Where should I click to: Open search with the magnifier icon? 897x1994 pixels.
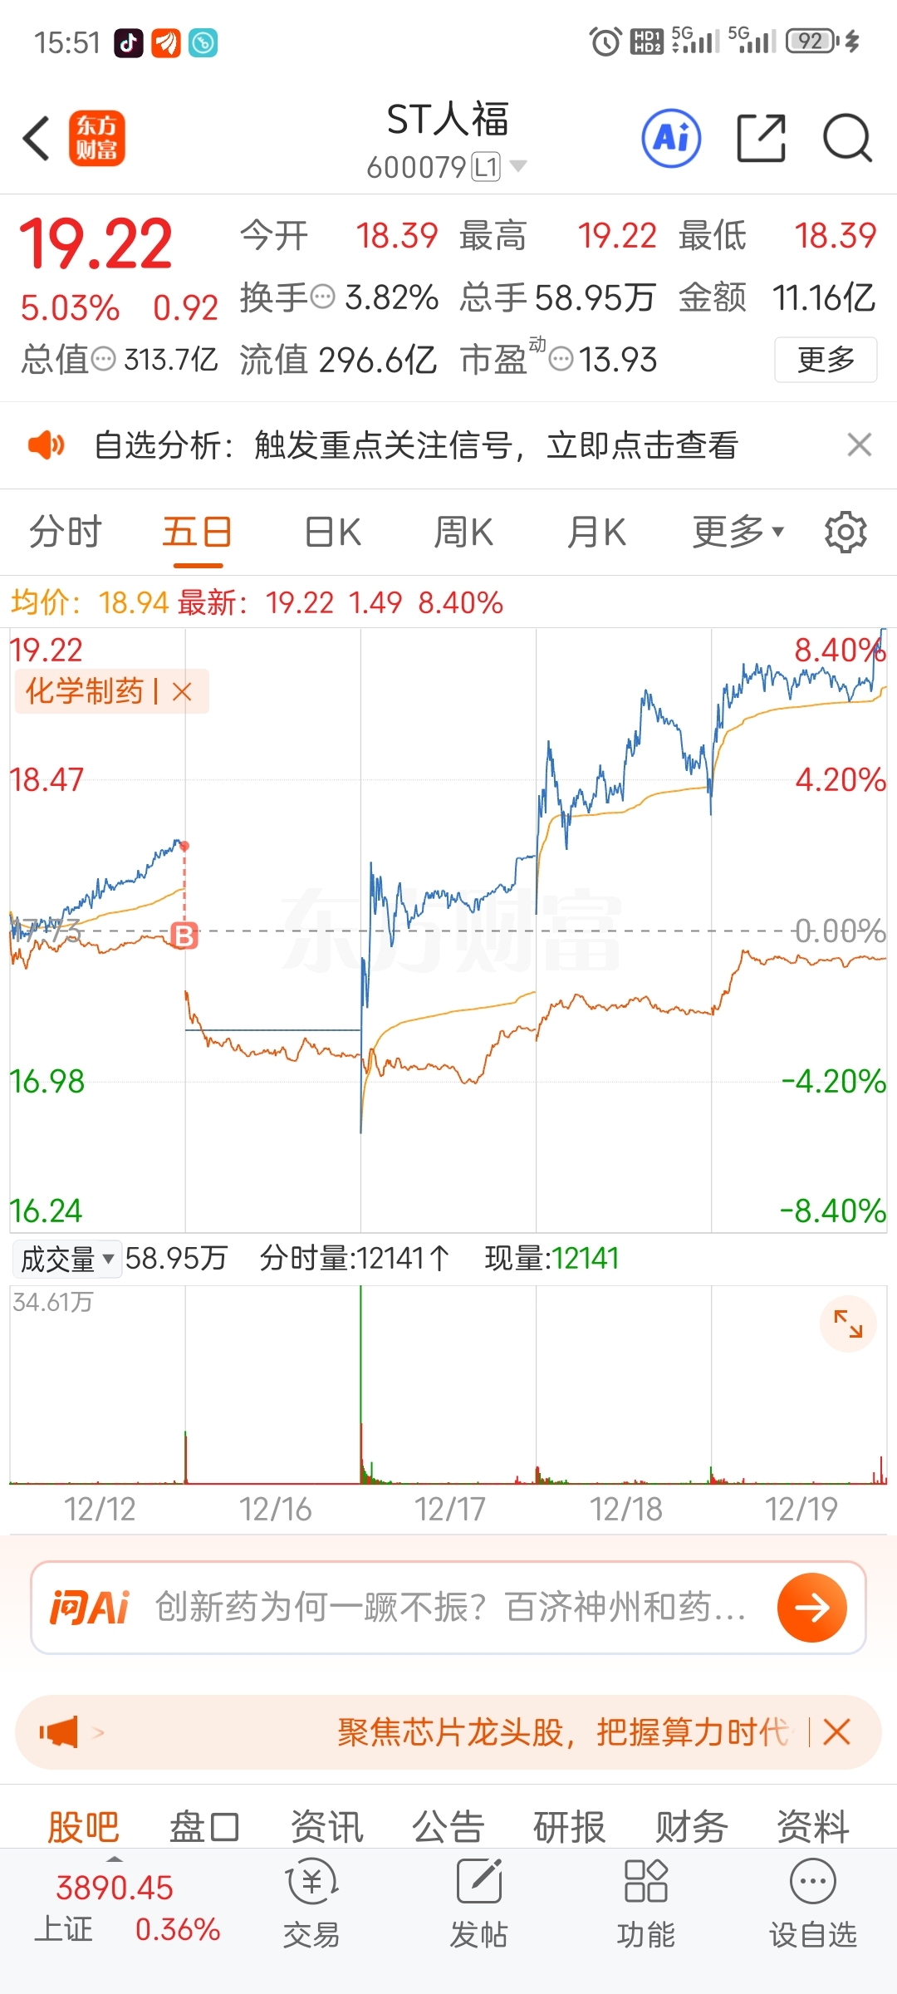click(846, 138)
